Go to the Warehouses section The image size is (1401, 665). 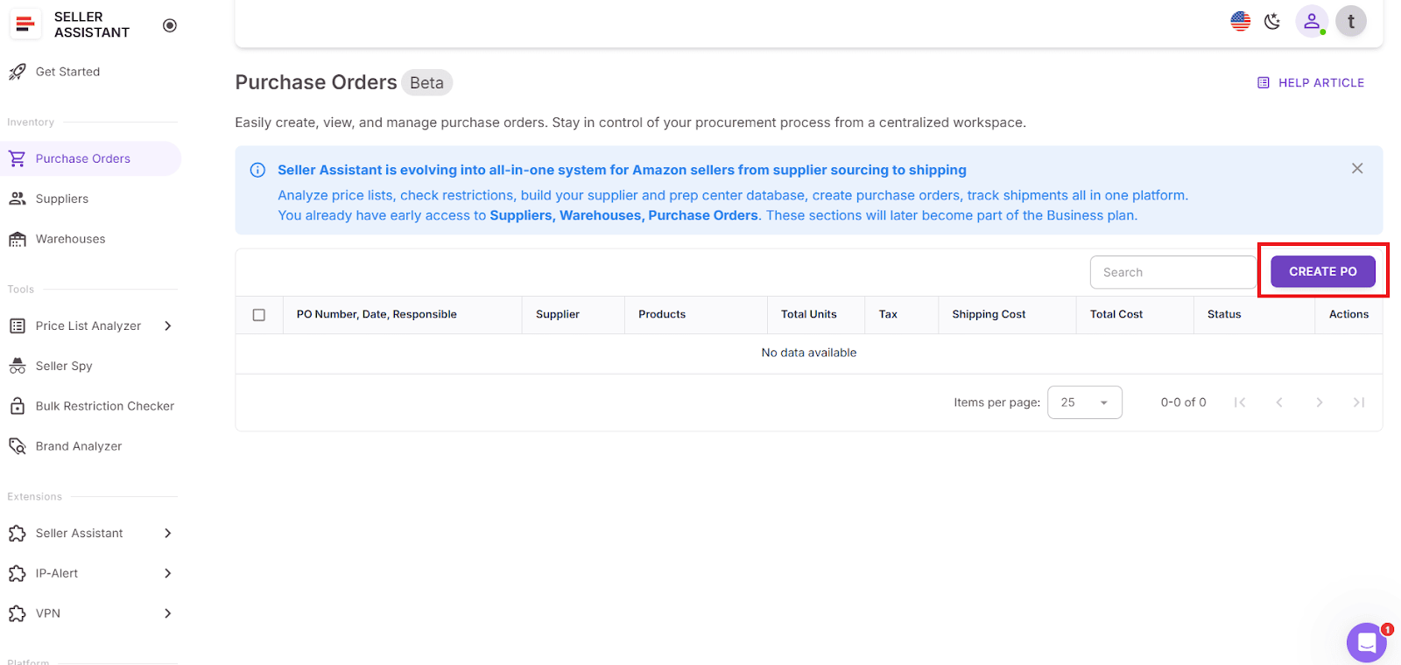click(70, 239)
